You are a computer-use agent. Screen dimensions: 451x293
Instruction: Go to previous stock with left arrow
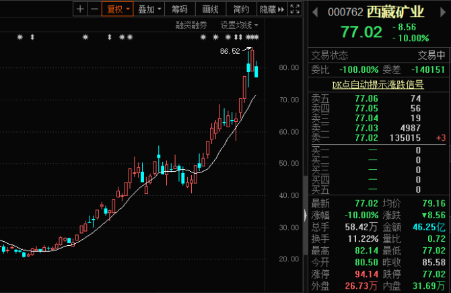315,12
